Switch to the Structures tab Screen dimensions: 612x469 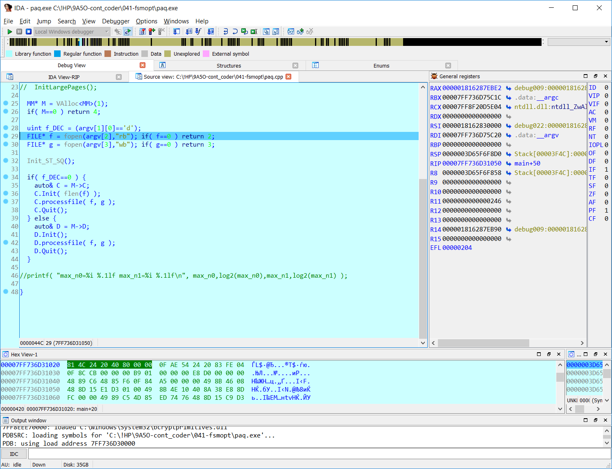point(229,66)
